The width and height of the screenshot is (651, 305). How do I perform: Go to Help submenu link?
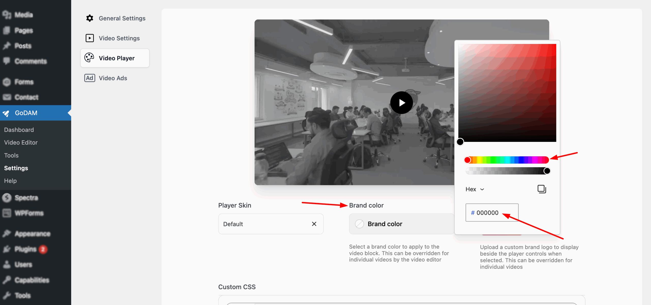[10, 181]
